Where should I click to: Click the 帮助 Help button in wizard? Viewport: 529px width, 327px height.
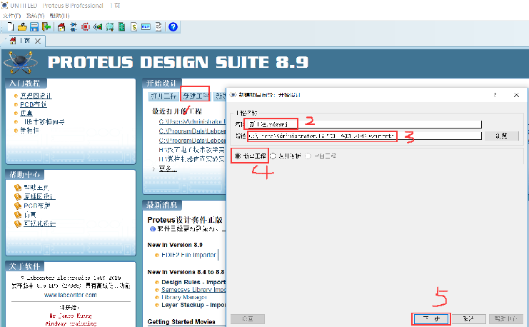pyautogui.click(x=505, y=318)
